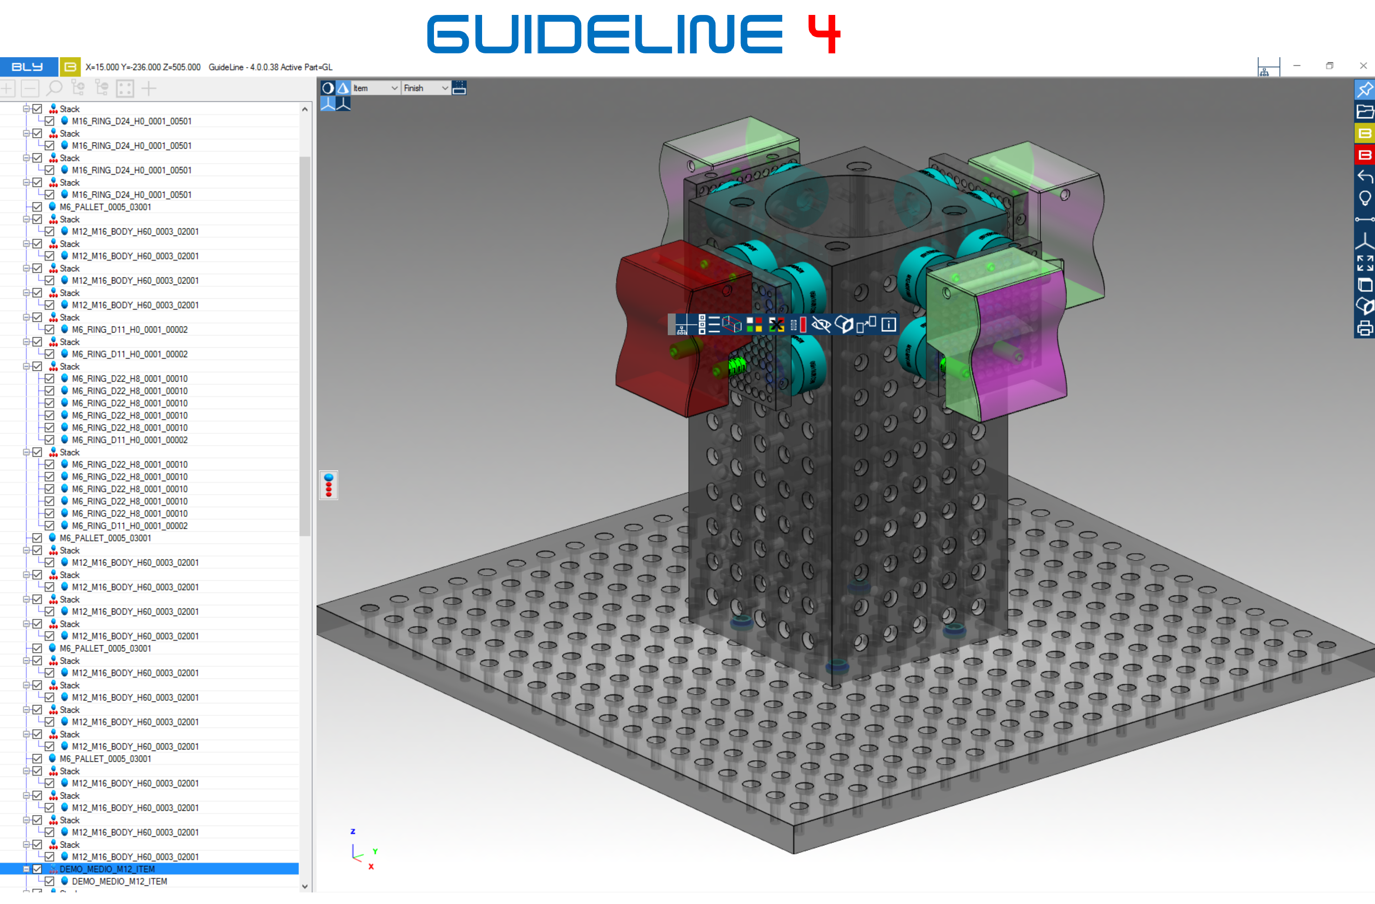
Task: Click the cylinder view icon in right sidebar
Action: click(1364, 306)
